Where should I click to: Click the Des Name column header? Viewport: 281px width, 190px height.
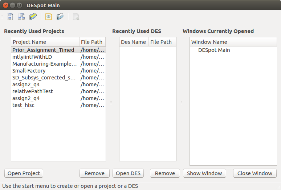[134, 42]
